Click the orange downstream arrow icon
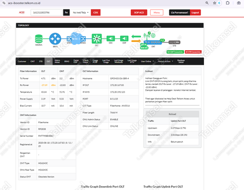This screenshot has height=190, width=244. coord(136,41)
